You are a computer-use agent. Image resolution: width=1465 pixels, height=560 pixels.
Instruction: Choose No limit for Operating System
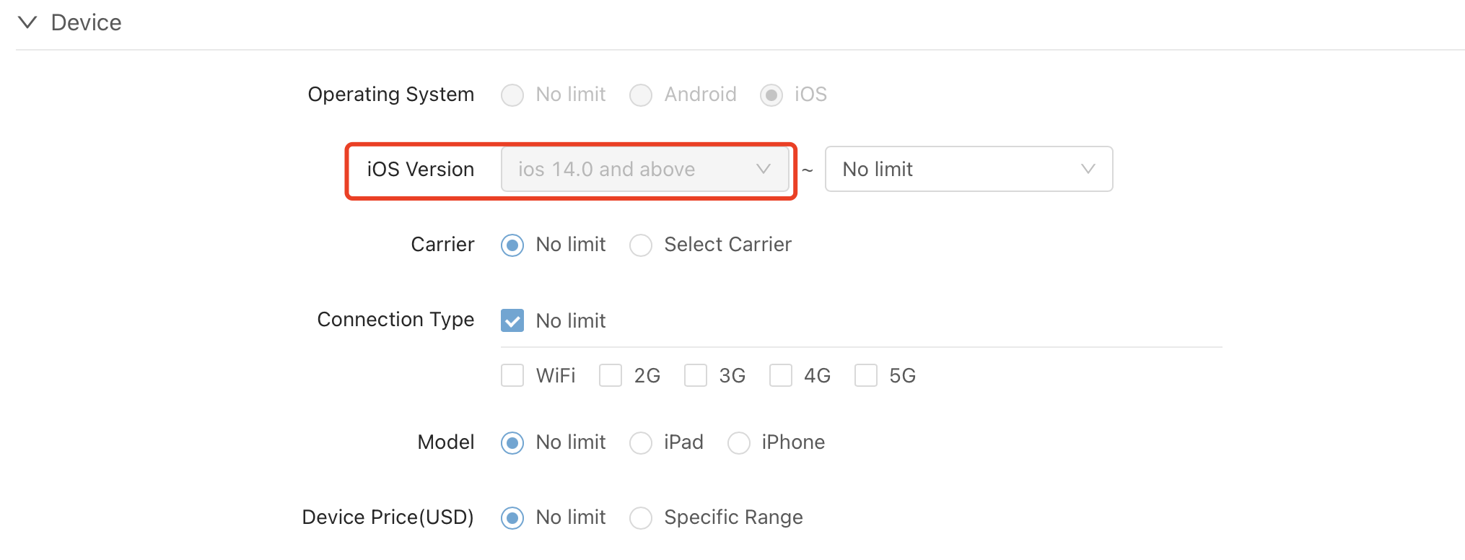coord(512,95)
